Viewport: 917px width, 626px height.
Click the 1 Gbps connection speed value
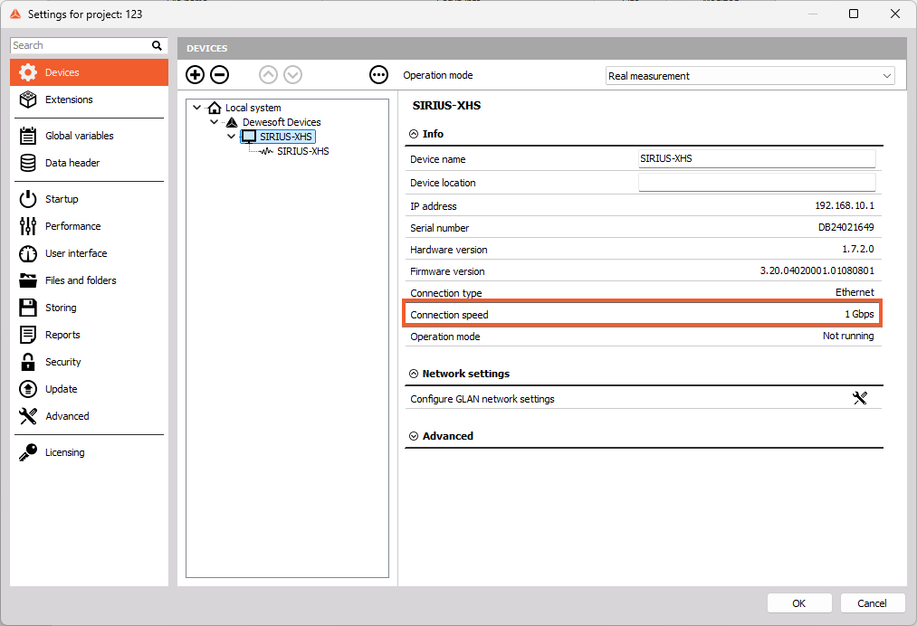point(859,314)
